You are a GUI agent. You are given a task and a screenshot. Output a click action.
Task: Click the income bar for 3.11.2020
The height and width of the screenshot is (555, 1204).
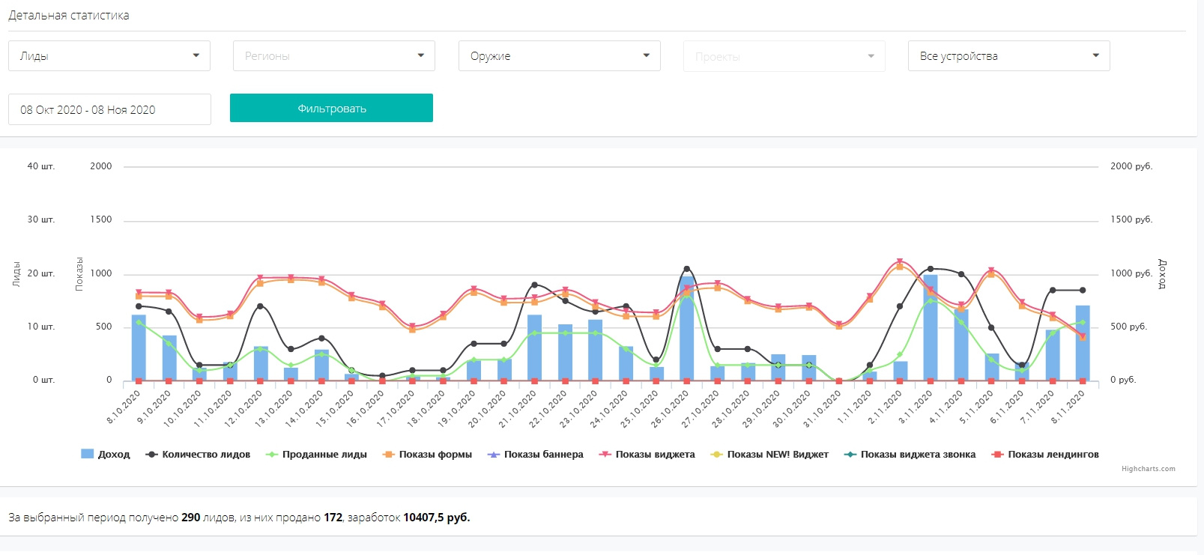tap(931, 330)
